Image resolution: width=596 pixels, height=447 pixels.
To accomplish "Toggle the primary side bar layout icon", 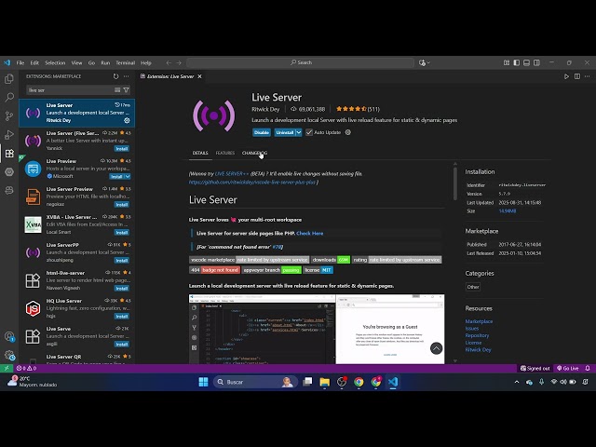I will (517, 62).
